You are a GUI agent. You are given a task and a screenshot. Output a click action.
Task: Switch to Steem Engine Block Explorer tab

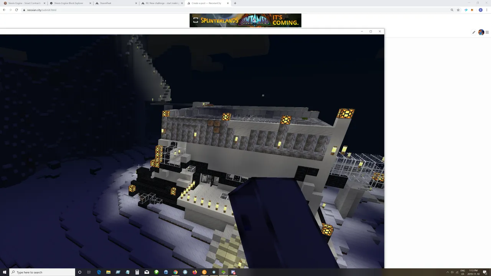point(70,3)
